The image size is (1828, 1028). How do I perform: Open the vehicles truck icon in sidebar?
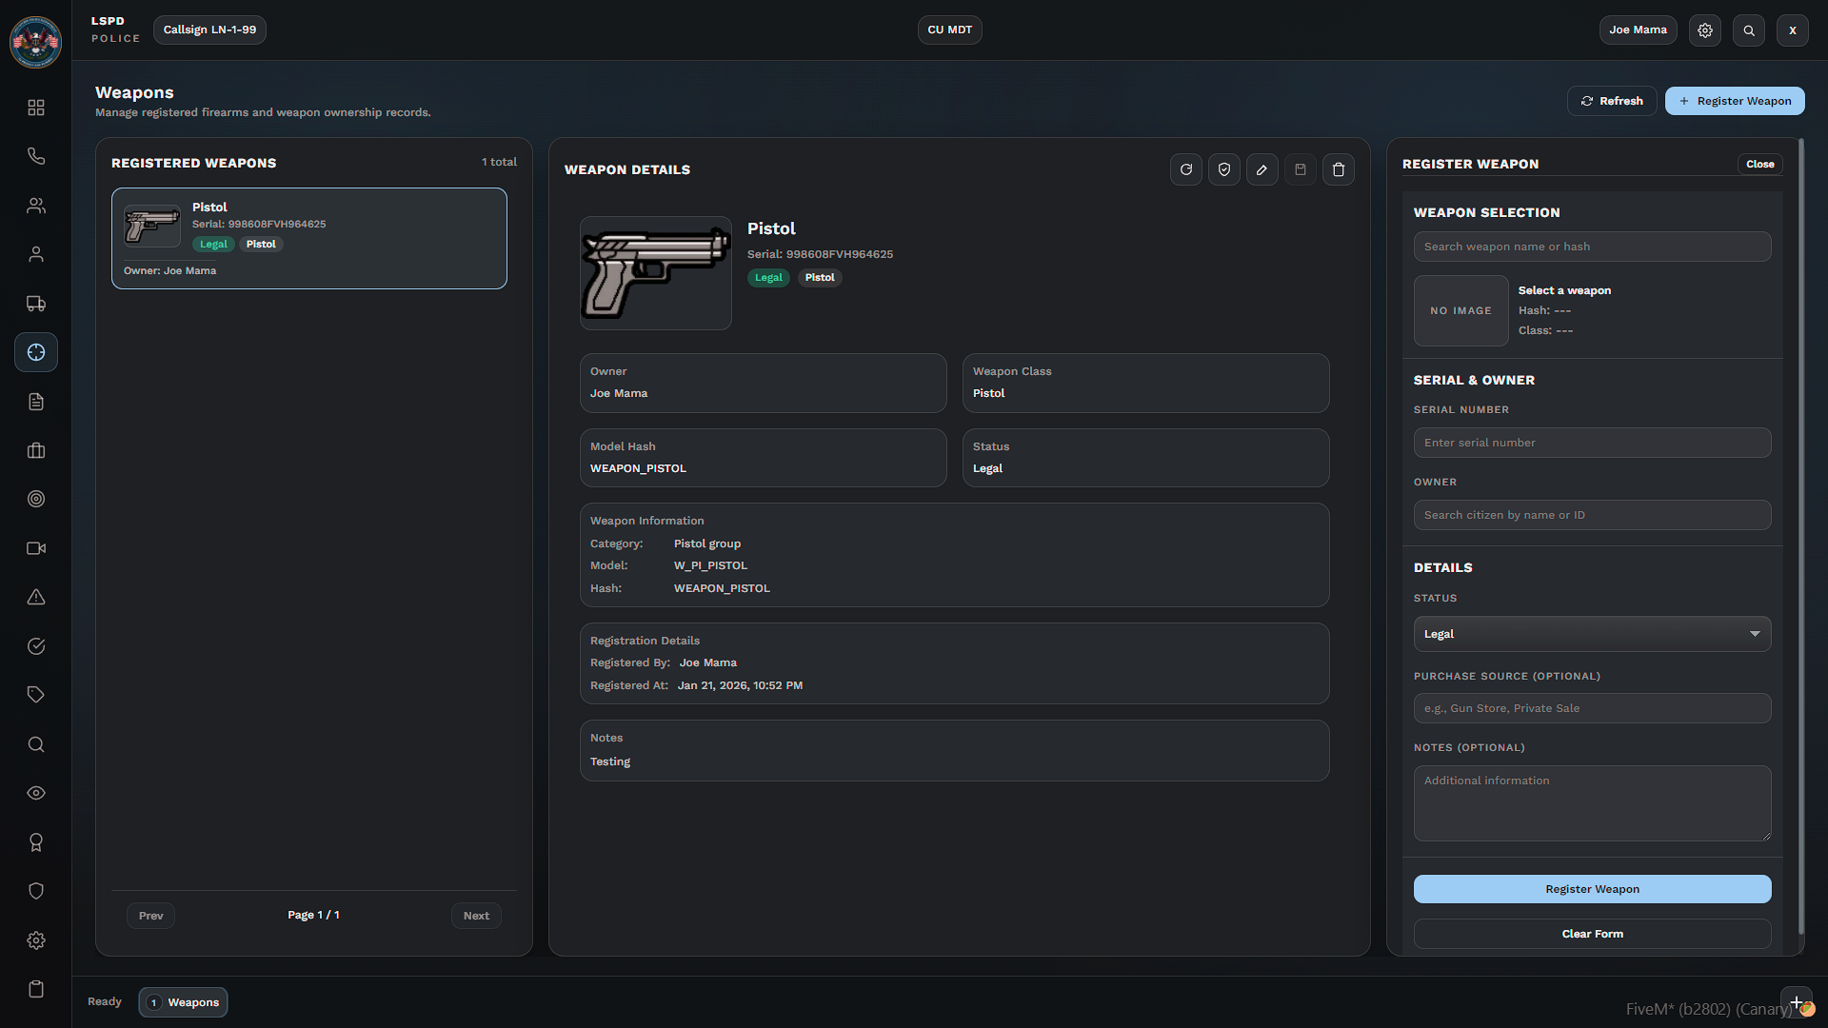pyautogui.click(x=36, y=304)
